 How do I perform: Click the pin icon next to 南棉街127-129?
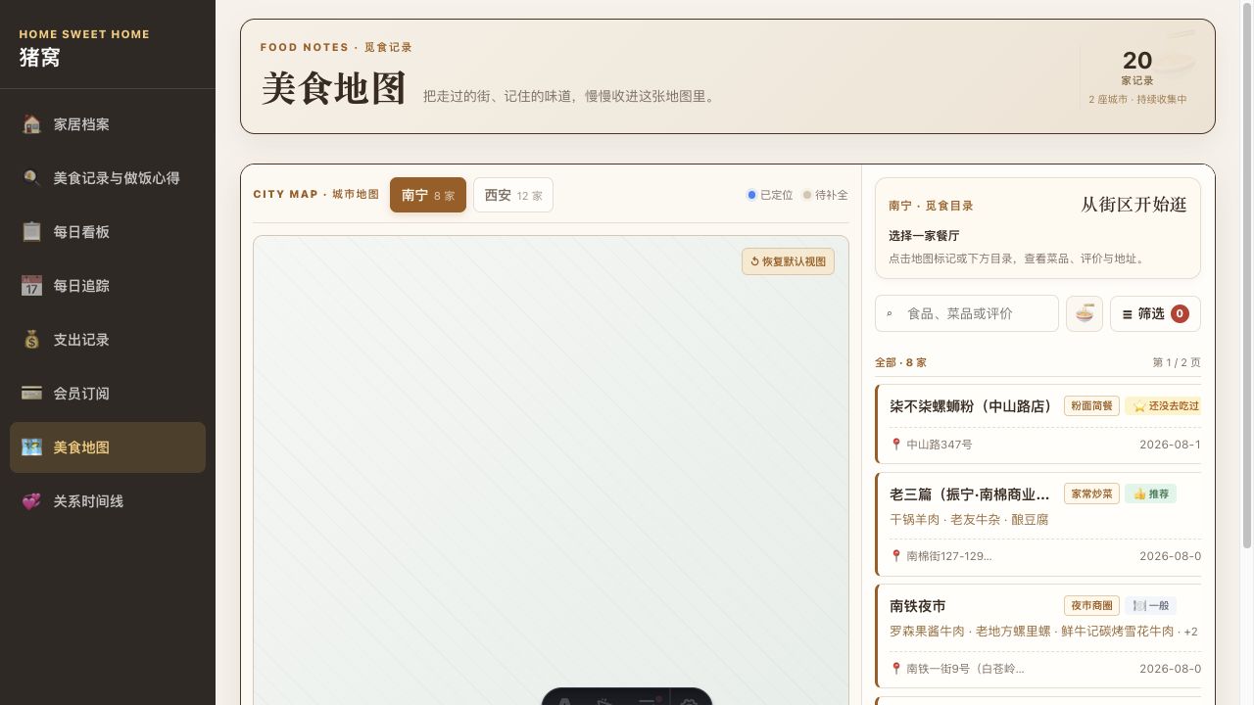[x=895, y=556]
